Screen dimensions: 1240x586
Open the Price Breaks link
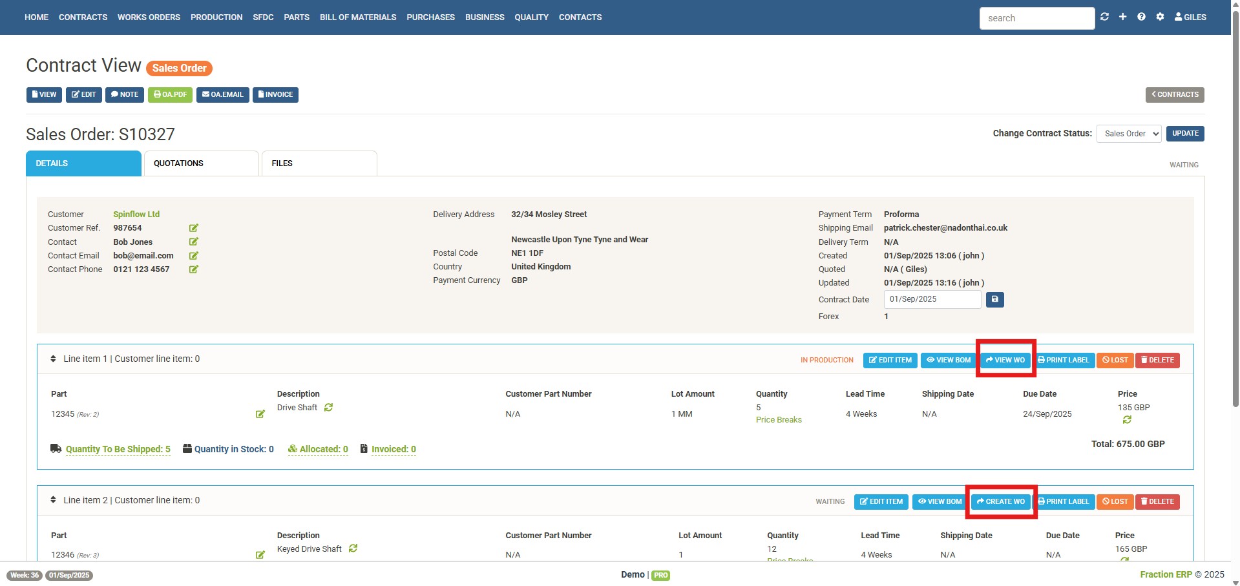coord(779,419)
